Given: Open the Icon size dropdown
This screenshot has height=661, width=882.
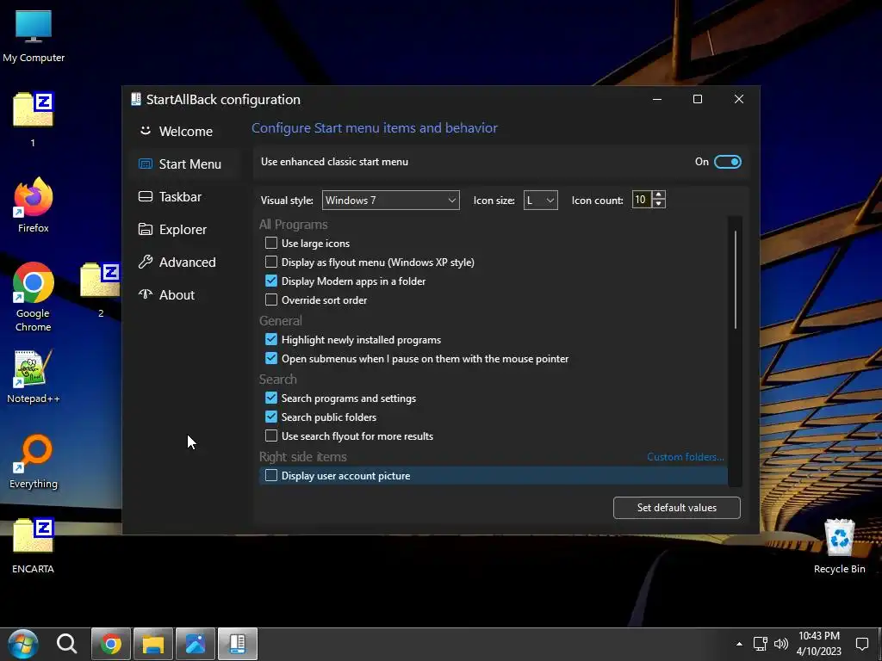Looking at the screenshot, I should pos(541,200).
